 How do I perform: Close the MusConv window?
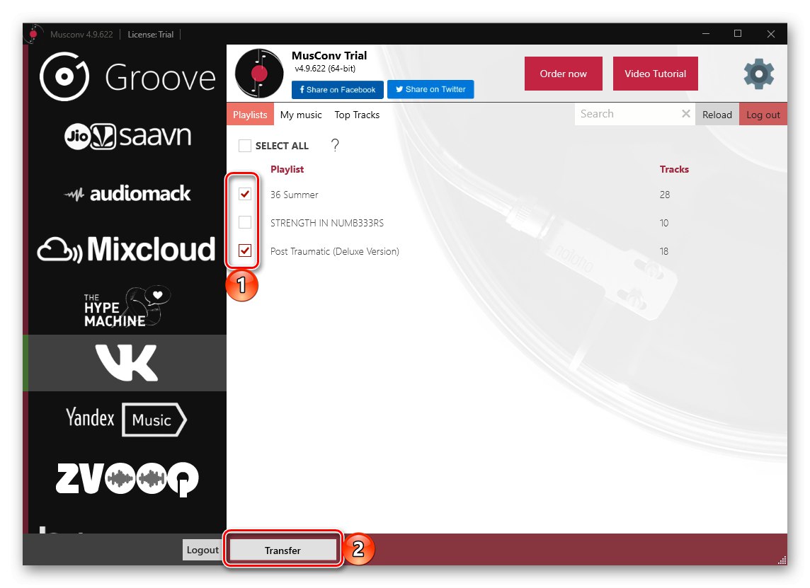pos(771,33)
